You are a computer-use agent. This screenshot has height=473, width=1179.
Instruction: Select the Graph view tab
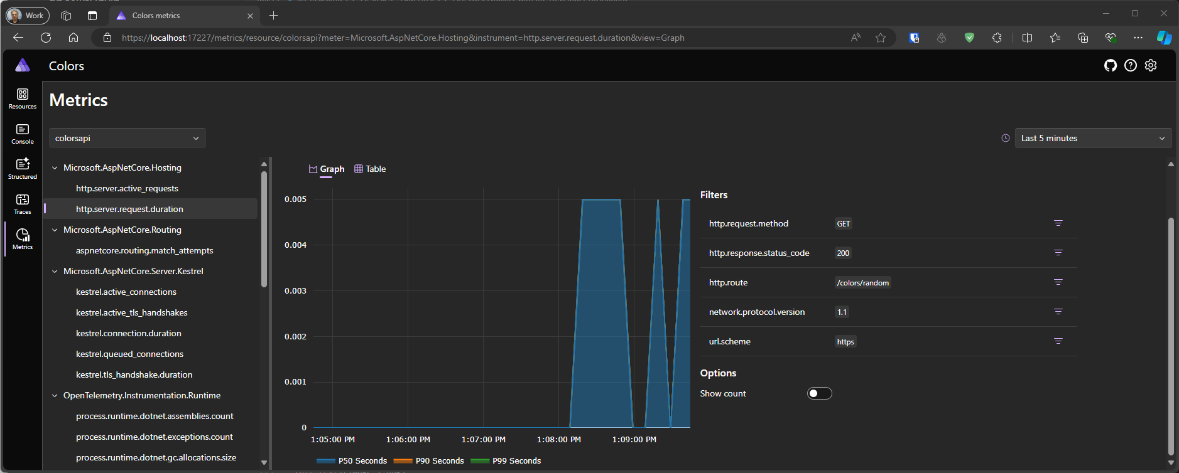[x=327, y=169]
